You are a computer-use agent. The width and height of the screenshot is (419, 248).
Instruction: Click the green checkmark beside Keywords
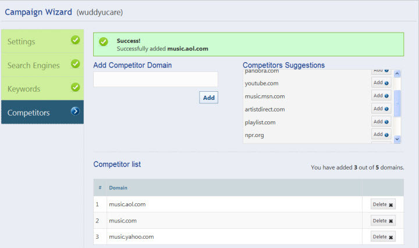[x=75, y=87]
